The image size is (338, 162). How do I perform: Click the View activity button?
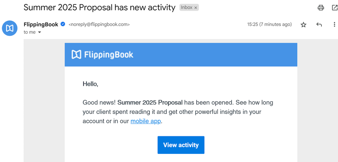[x=181, y=145]
